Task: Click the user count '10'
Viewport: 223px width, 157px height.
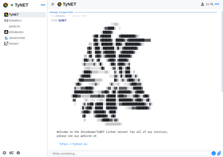Action: [207, 4]
